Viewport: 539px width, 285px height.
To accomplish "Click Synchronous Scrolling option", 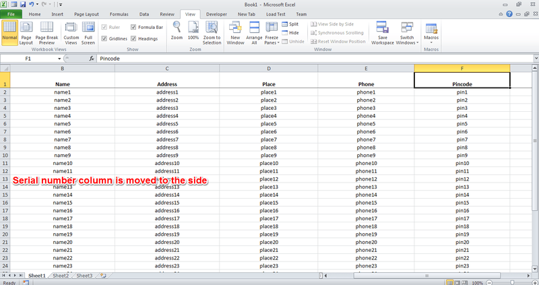I will tap(337, 32).
